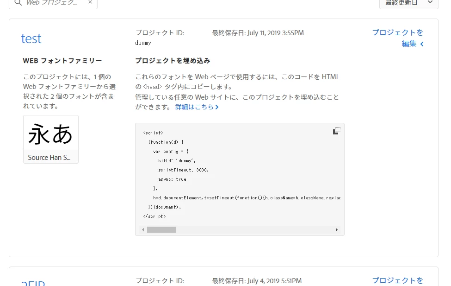Click the </script> closing tag line

pyautogui.click(x=154, y=216)
